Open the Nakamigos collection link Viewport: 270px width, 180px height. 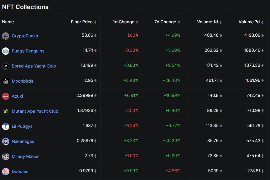(23, 141)
